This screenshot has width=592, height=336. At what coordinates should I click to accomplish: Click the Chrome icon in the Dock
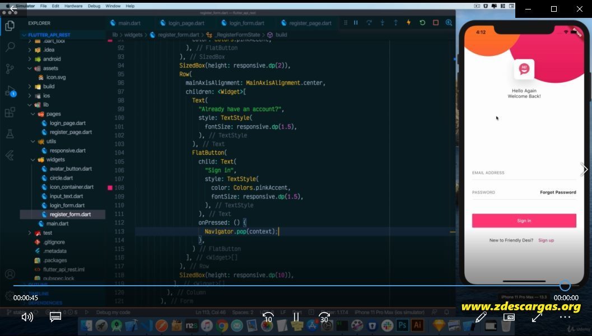(222, 325)
